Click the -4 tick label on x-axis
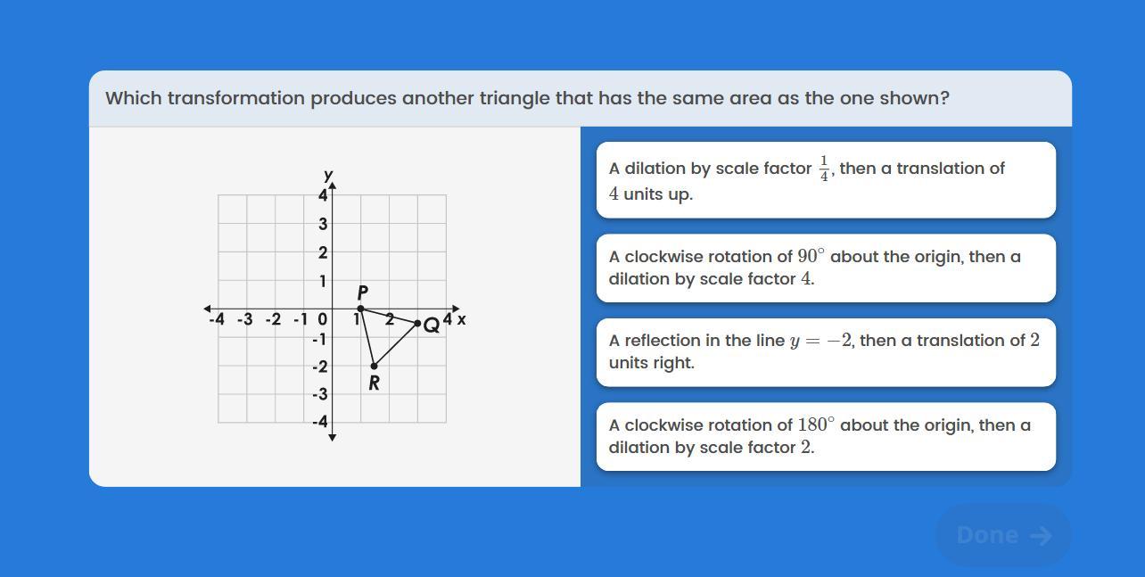Screen dimensions: 1145x577 point(216,319)
